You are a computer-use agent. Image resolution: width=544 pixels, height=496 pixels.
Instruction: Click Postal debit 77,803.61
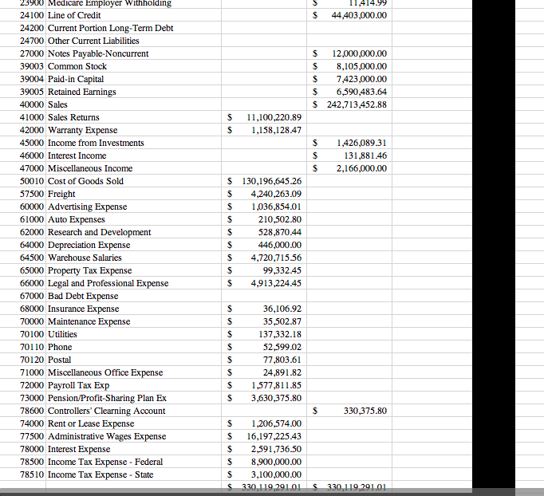(282, 360)
